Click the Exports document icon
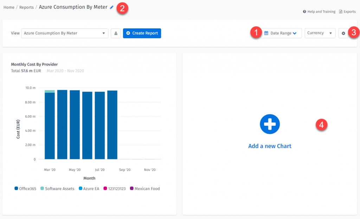This screenshot has width=360, height=219. (x=341, y=12)
